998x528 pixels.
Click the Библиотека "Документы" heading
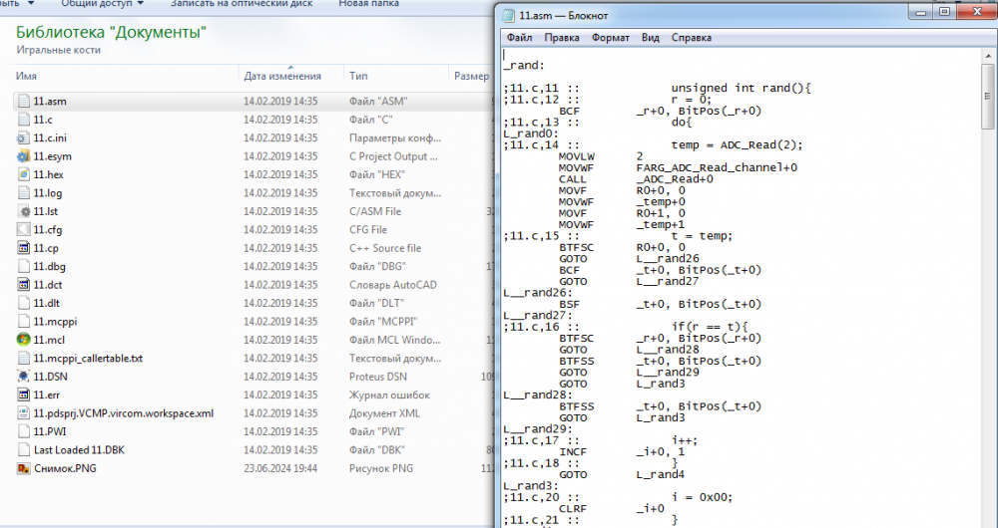[x=111, y=32]
